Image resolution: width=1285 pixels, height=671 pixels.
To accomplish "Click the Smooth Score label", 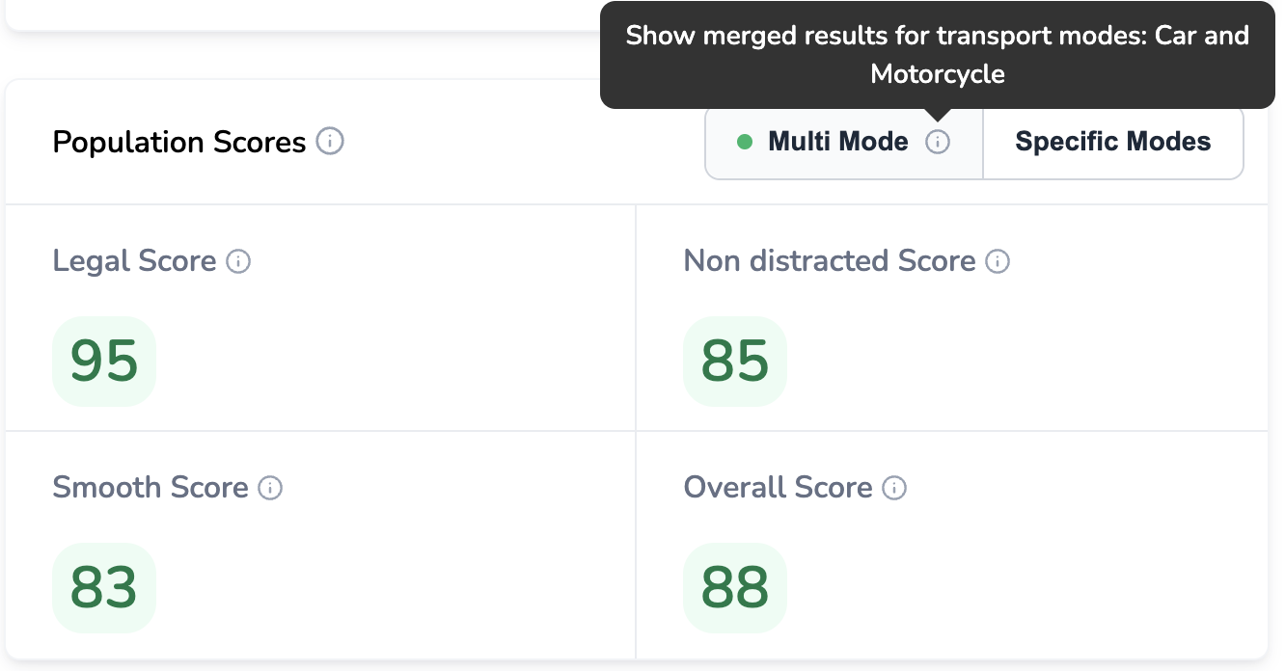I will 150,488.
